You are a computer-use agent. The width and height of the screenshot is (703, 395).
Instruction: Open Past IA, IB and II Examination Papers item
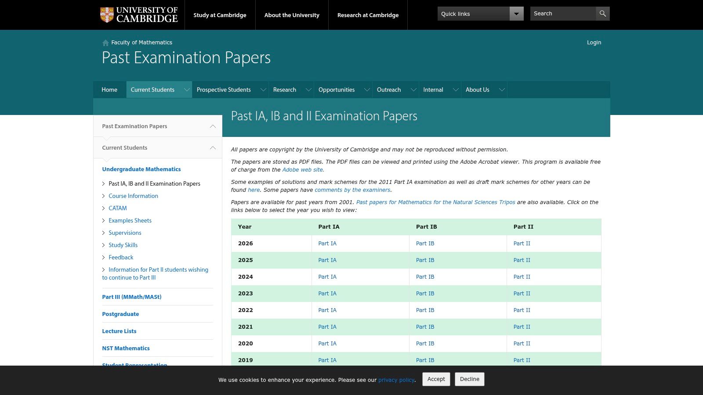(x=154, y=183)
